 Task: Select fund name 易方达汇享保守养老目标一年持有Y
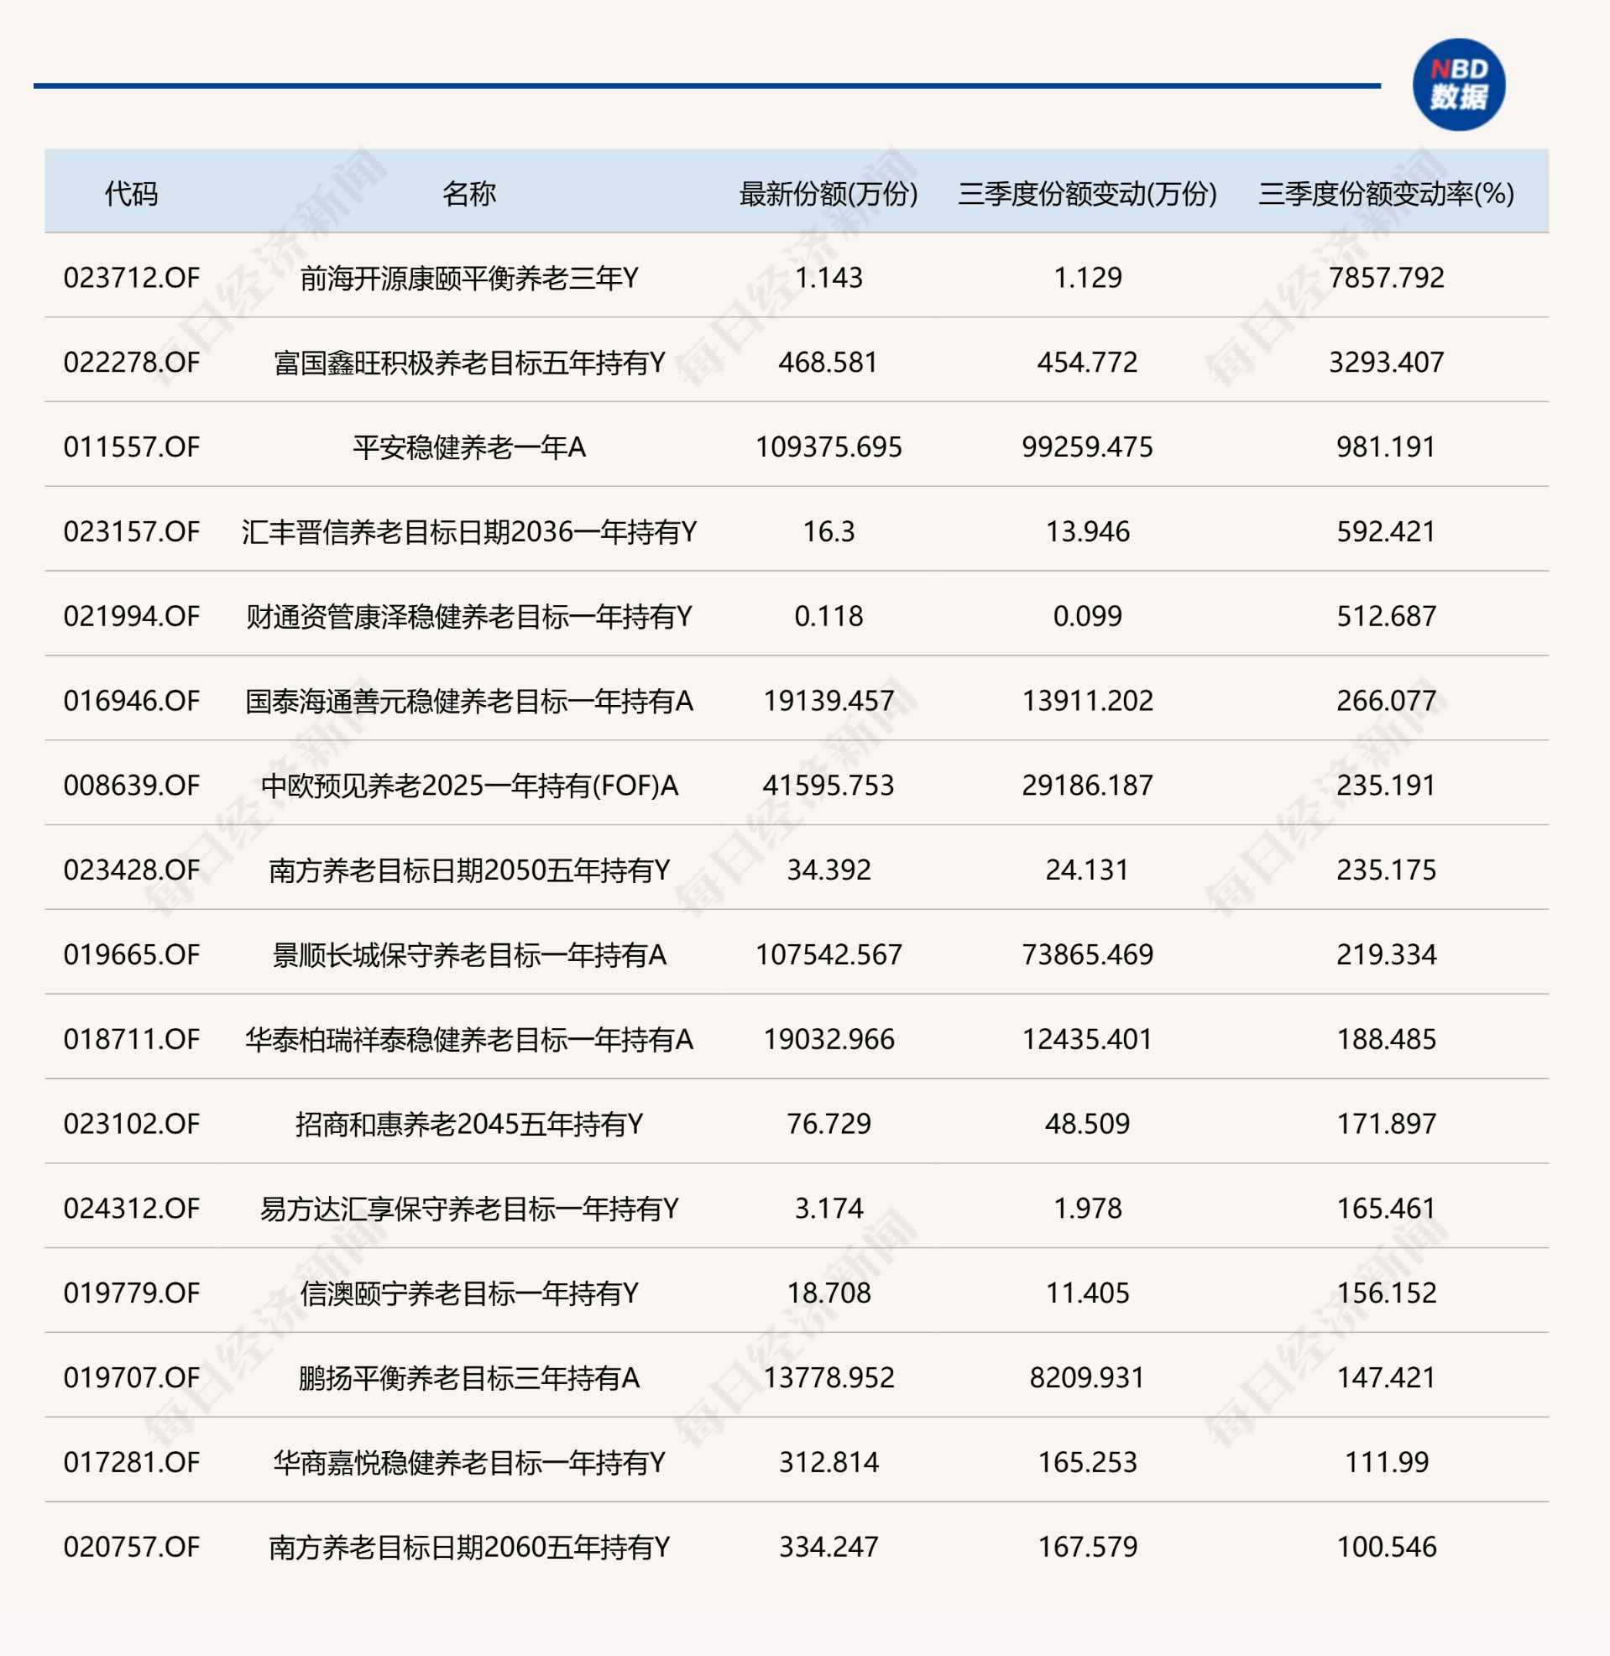469,1207
